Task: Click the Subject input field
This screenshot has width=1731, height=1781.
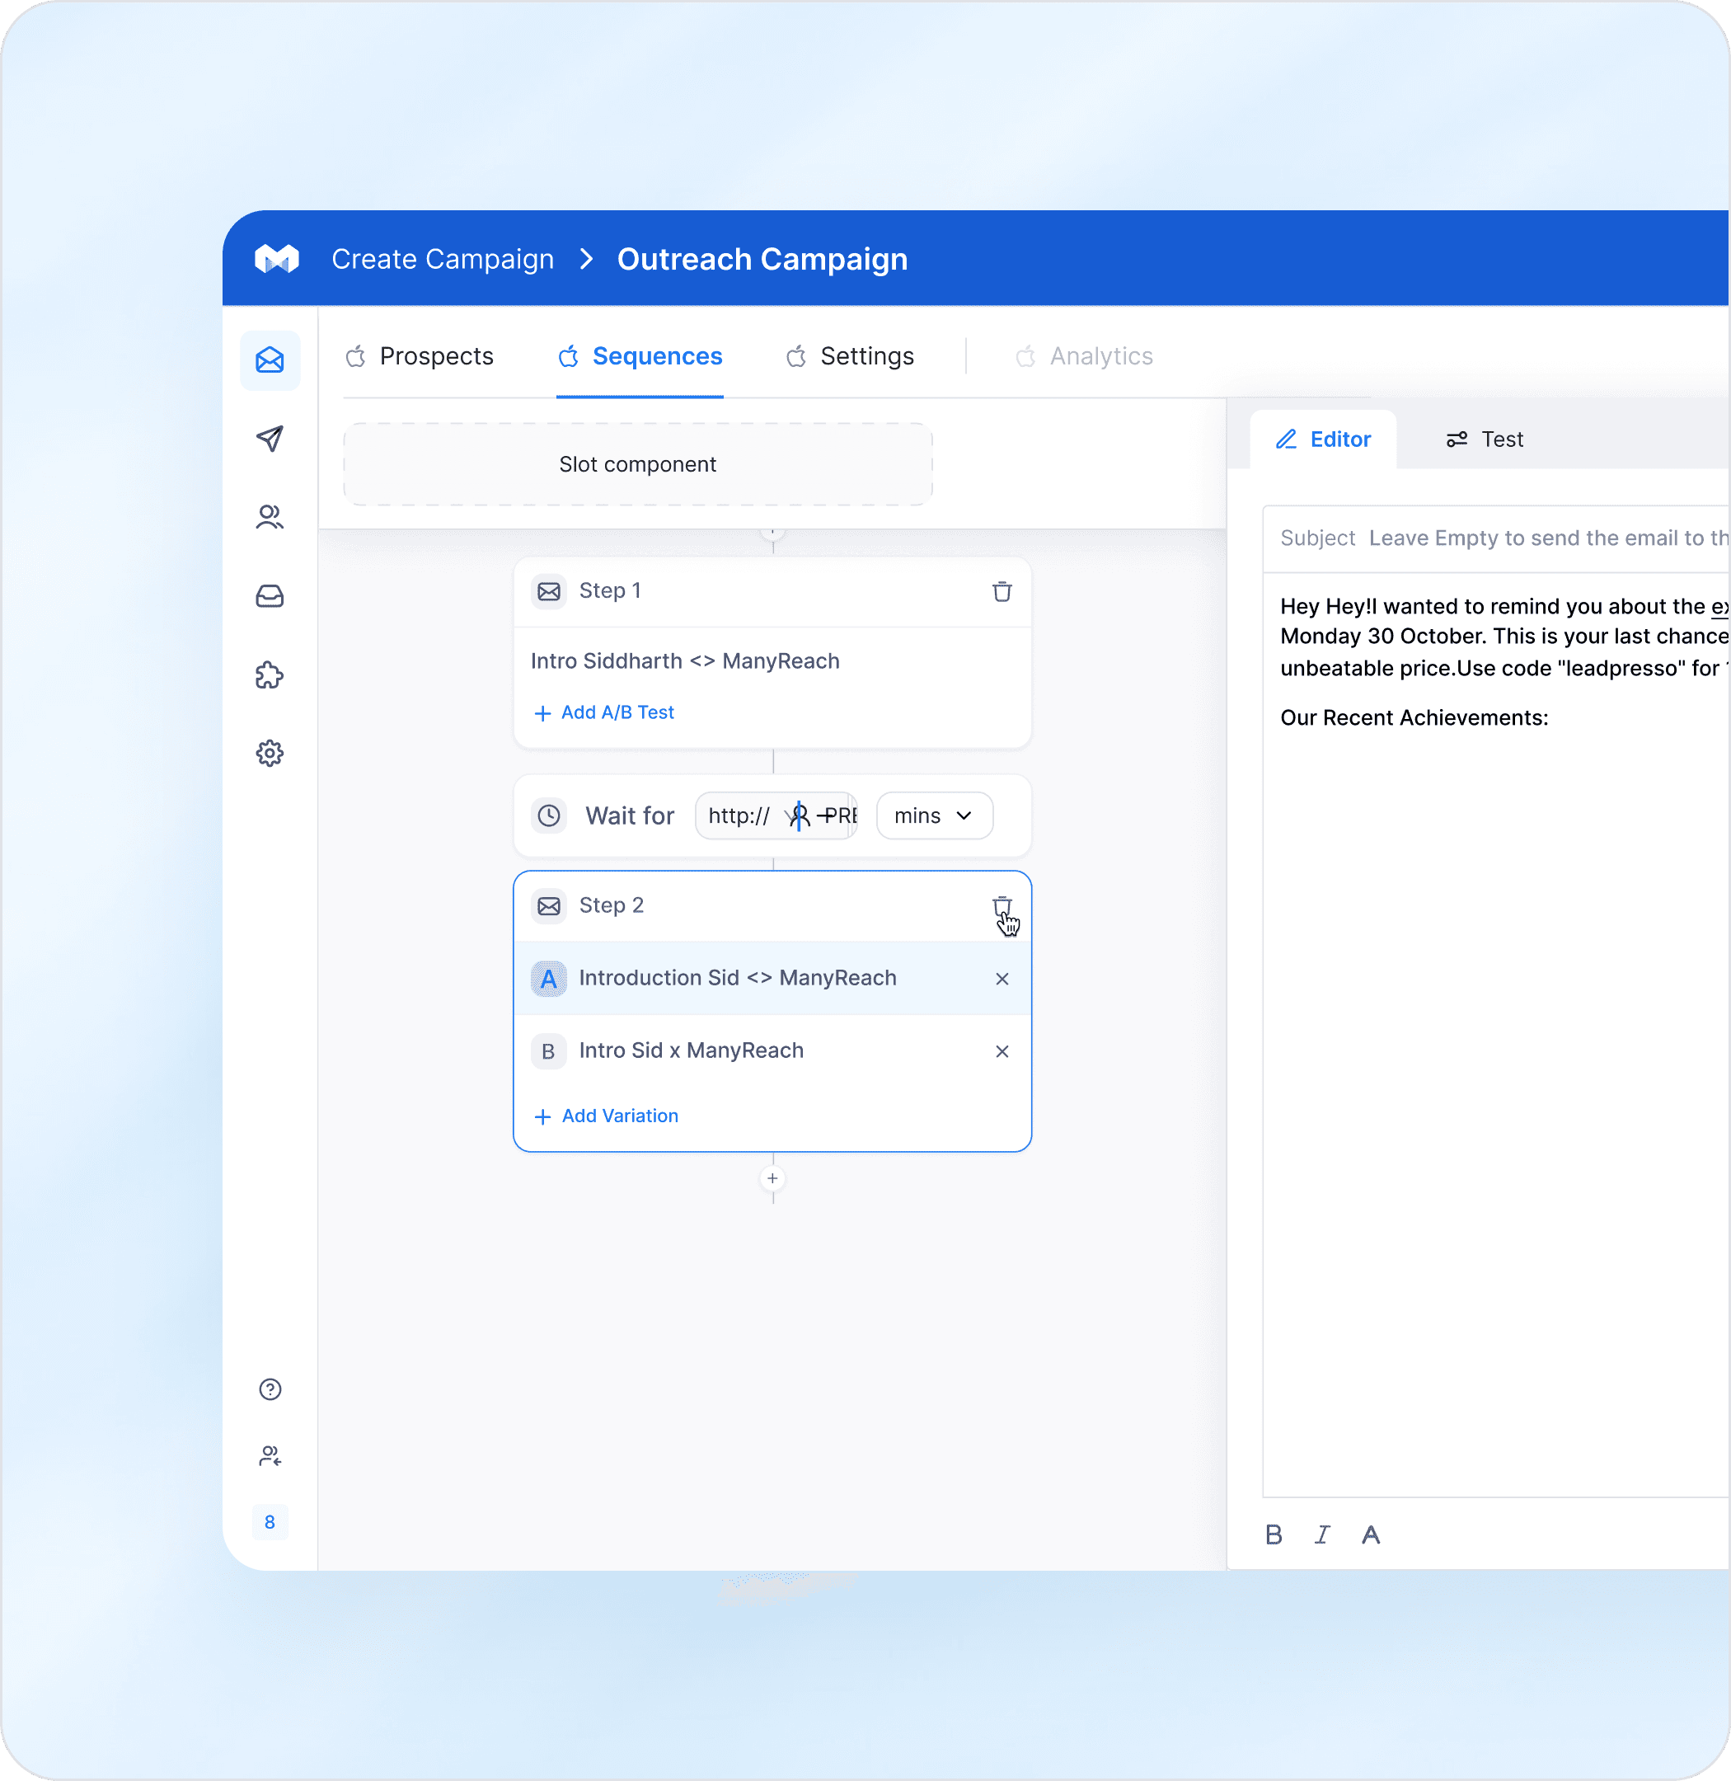Action: point(1546,538)
